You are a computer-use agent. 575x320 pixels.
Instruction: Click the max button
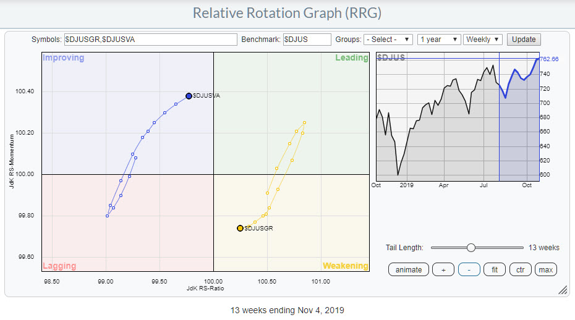tap(545, 270)
